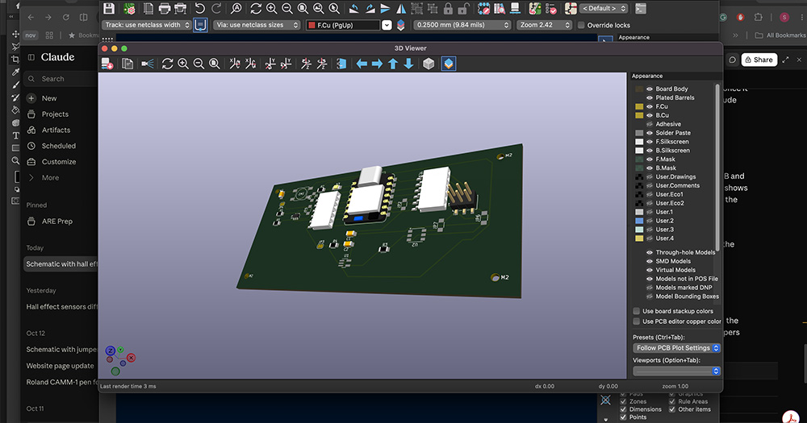Viewport: 807px width, 423px height.
Task: Open scripting console in PCB editor toolbar
Action: (640, 8)
